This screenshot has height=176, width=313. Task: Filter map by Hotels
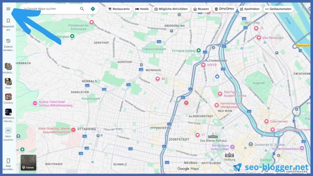point(142,9)
